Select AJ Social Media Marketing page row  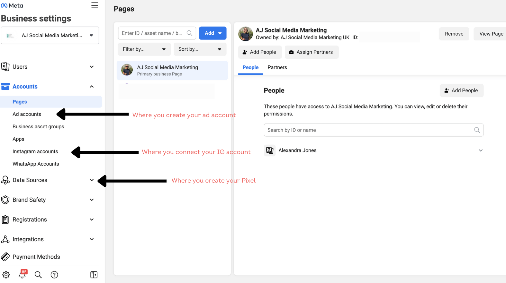[172, 70]
